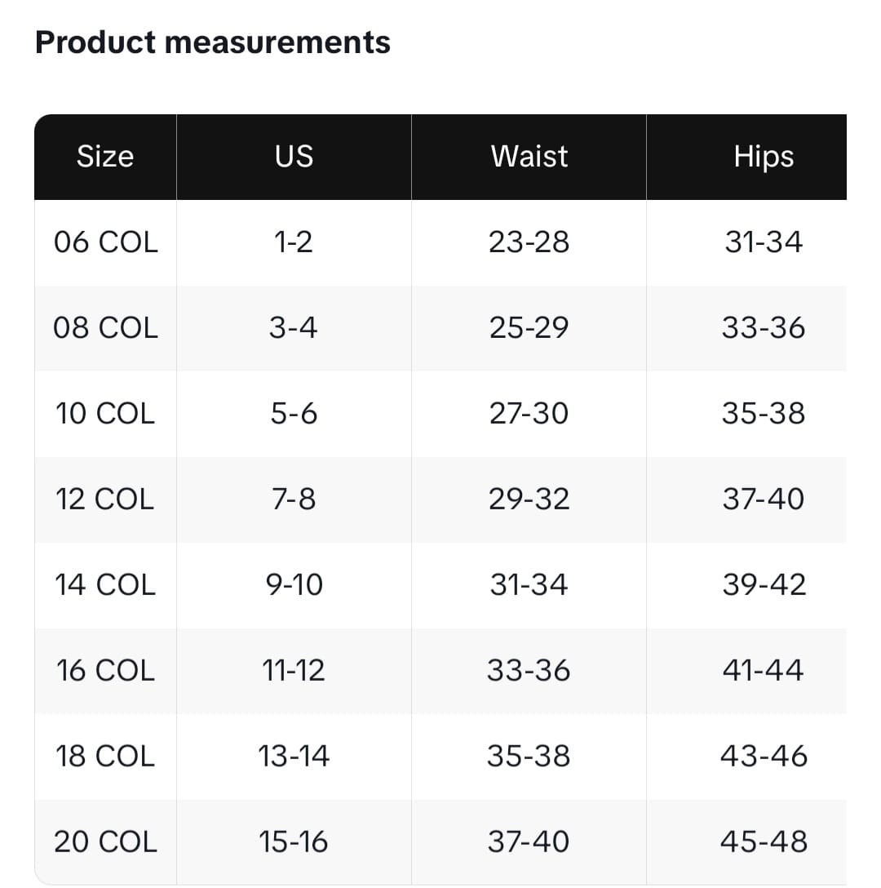Click the US column header
881x888 pixels.
click(x=294, y=156)
